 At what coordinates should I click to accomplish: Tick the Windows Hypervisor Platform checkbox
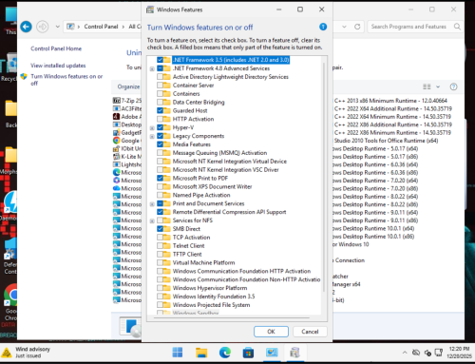click(160, 288)
